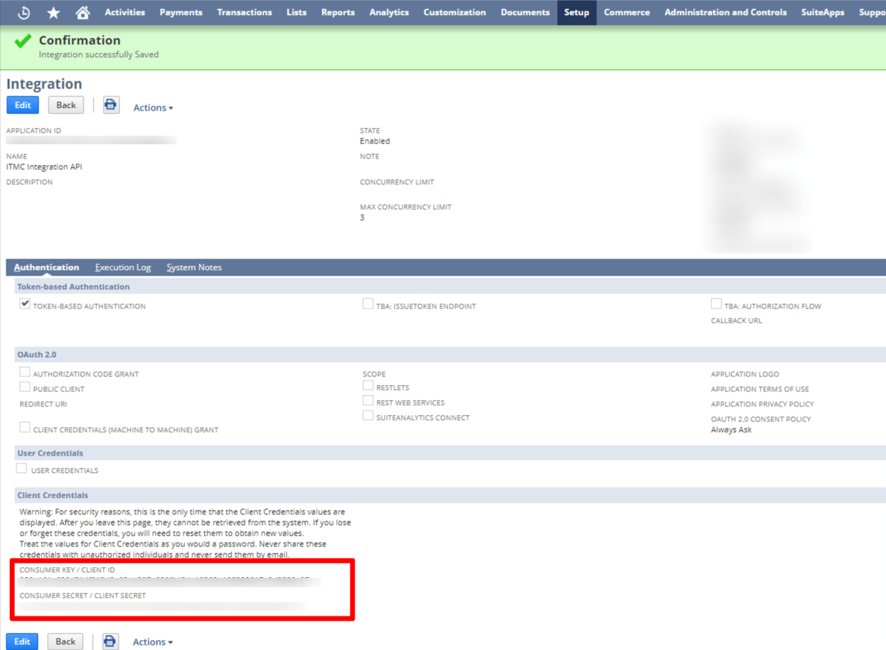Go to the Home icon
This screenshot has width=886, height=650.
(83, 12)
